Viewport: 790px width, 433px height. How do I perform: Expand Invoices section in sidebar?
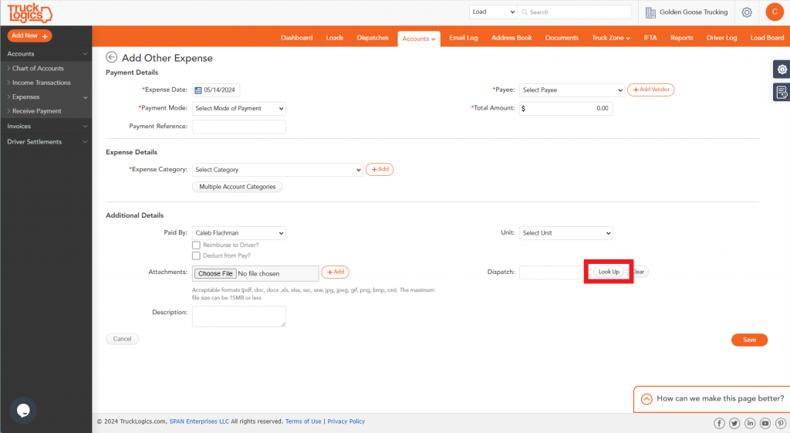[x=46, y=126]
